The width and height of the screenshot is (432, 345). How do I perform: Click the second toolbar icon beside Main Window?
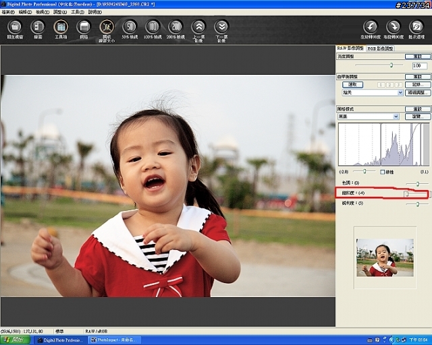tap(38, 27)
